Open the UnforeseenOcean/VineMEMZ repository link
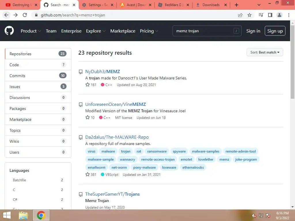This screenshot has height=221, width=295. coord(116,104)
